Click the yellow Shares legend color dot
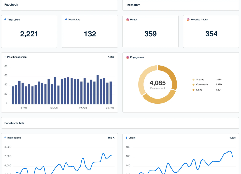241x174 pixels. 193,79
